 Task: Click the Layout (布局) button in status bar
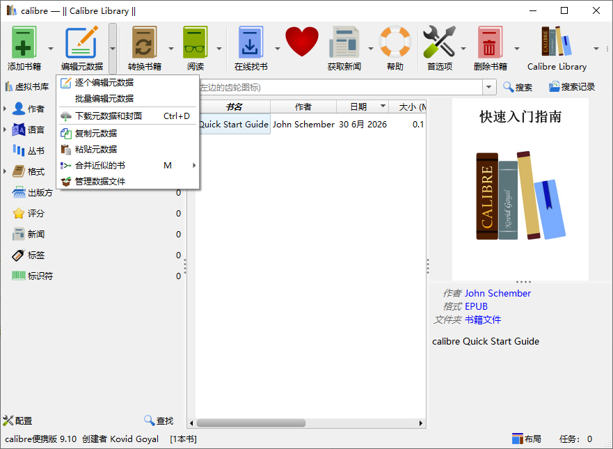click(526, 439)
